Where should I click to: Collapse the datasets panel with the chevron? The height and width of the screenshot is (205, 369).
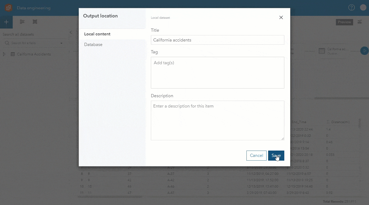[71, 32]
